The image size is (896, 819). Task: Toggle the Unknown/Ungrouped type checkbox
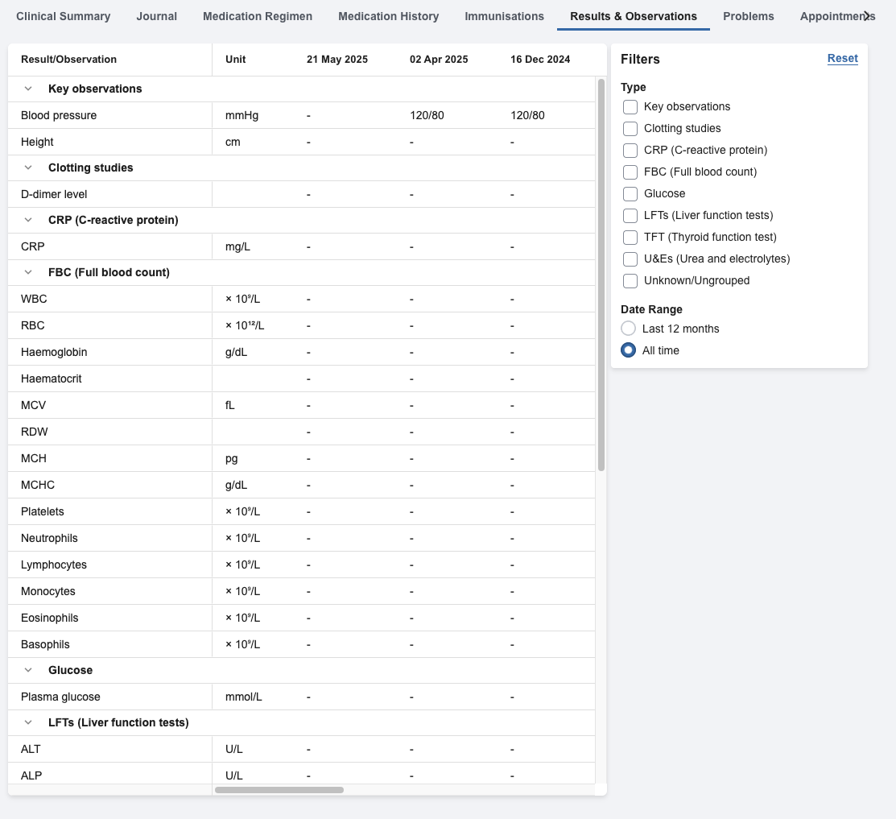(630, 280)
